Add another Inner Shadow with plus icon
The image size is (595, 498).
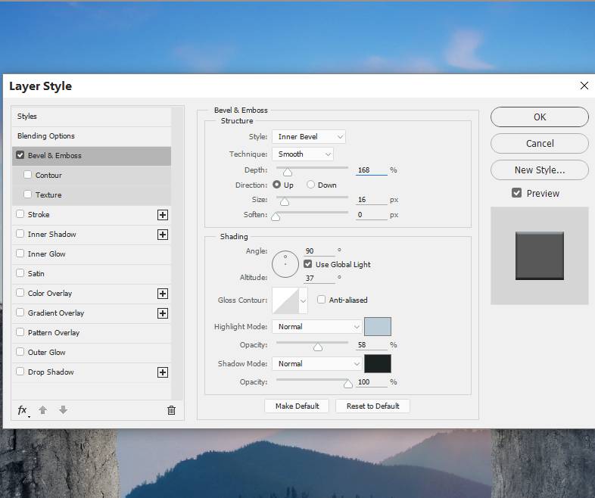coord(163,235)
